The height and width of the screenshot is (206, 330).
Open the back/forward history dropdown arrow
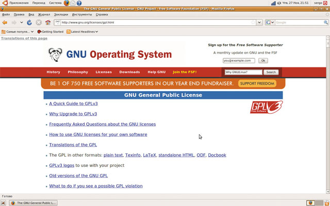22,23
